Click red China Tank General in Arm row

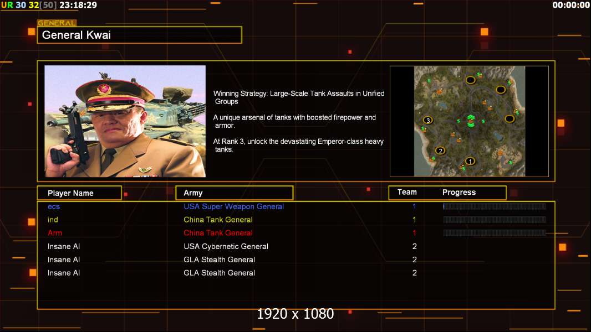(x=218, y=233)
